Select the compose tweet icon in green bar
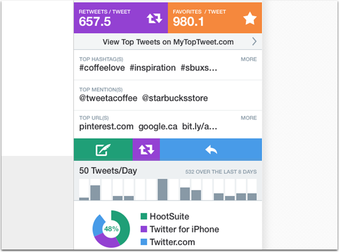The width and height of the screenshot is (339, 252). coord(103,149)
